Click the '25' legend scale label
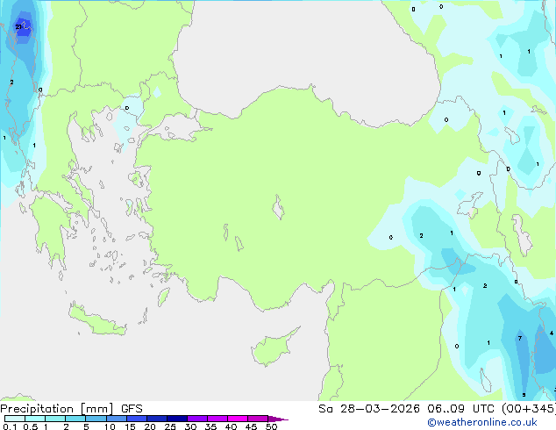 click(x=170, y=426)
